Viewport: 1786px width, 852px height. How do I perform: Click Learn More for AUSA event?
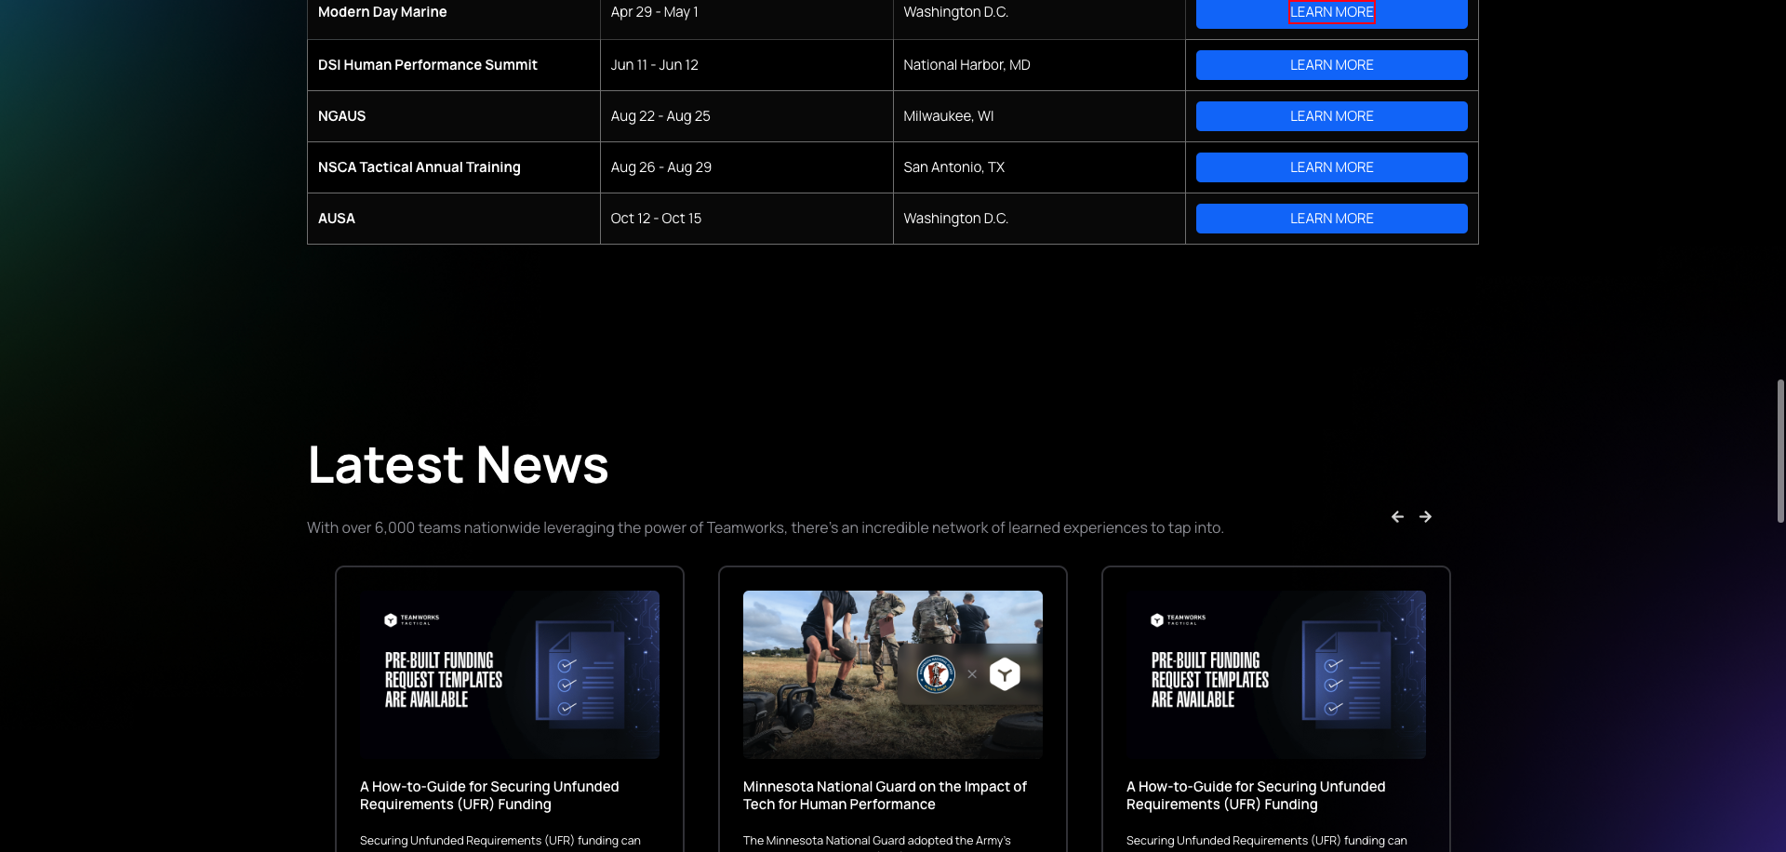point(1331,218)
